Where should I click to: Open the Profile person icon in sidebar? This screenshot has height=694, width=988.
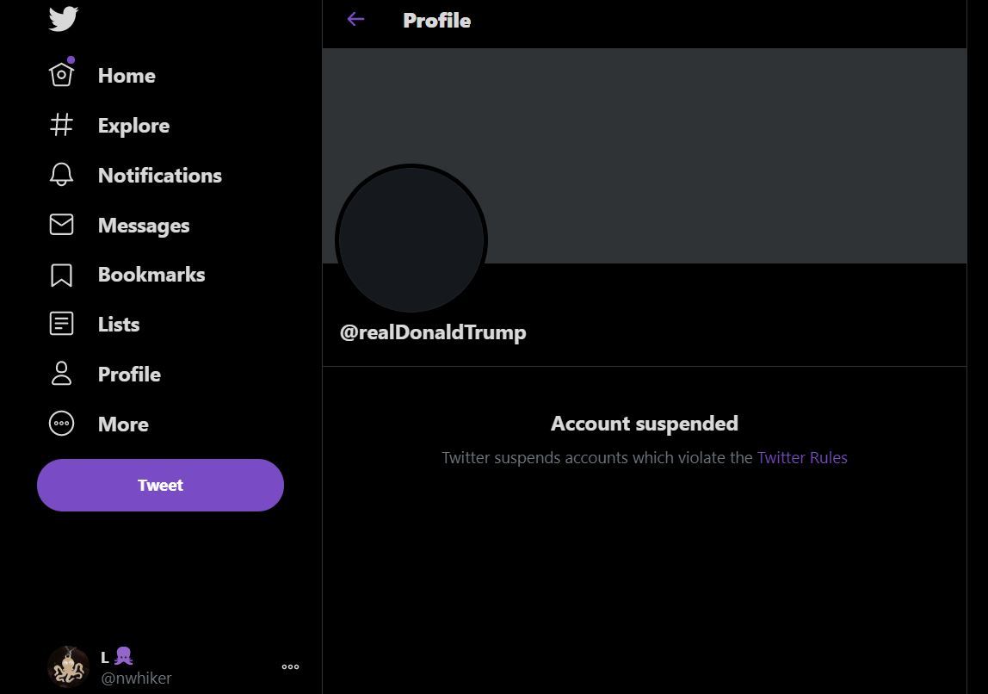[x=62, y=373]
